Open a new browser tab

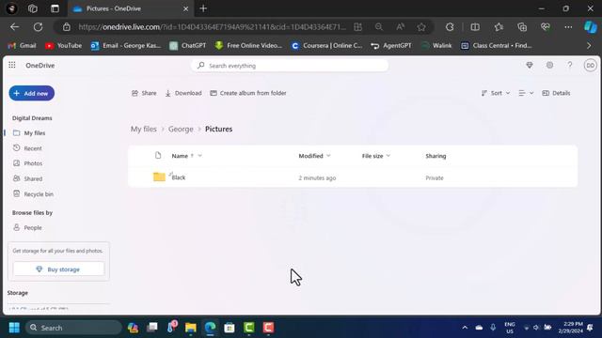(203, 8)
